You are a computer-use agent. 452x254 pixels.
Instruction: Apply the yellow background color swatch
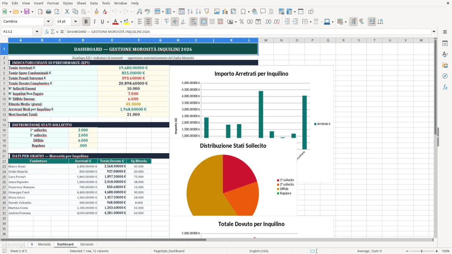[x=127, y=22]
